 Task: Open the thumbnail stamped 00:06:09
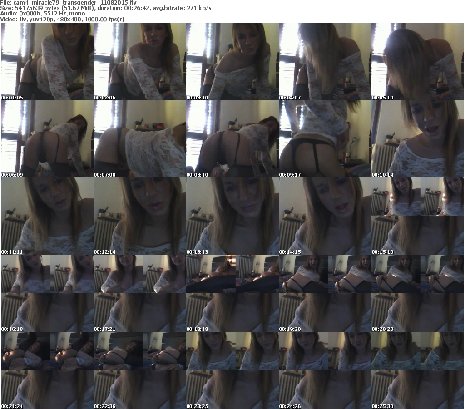[x=47, y=139]
